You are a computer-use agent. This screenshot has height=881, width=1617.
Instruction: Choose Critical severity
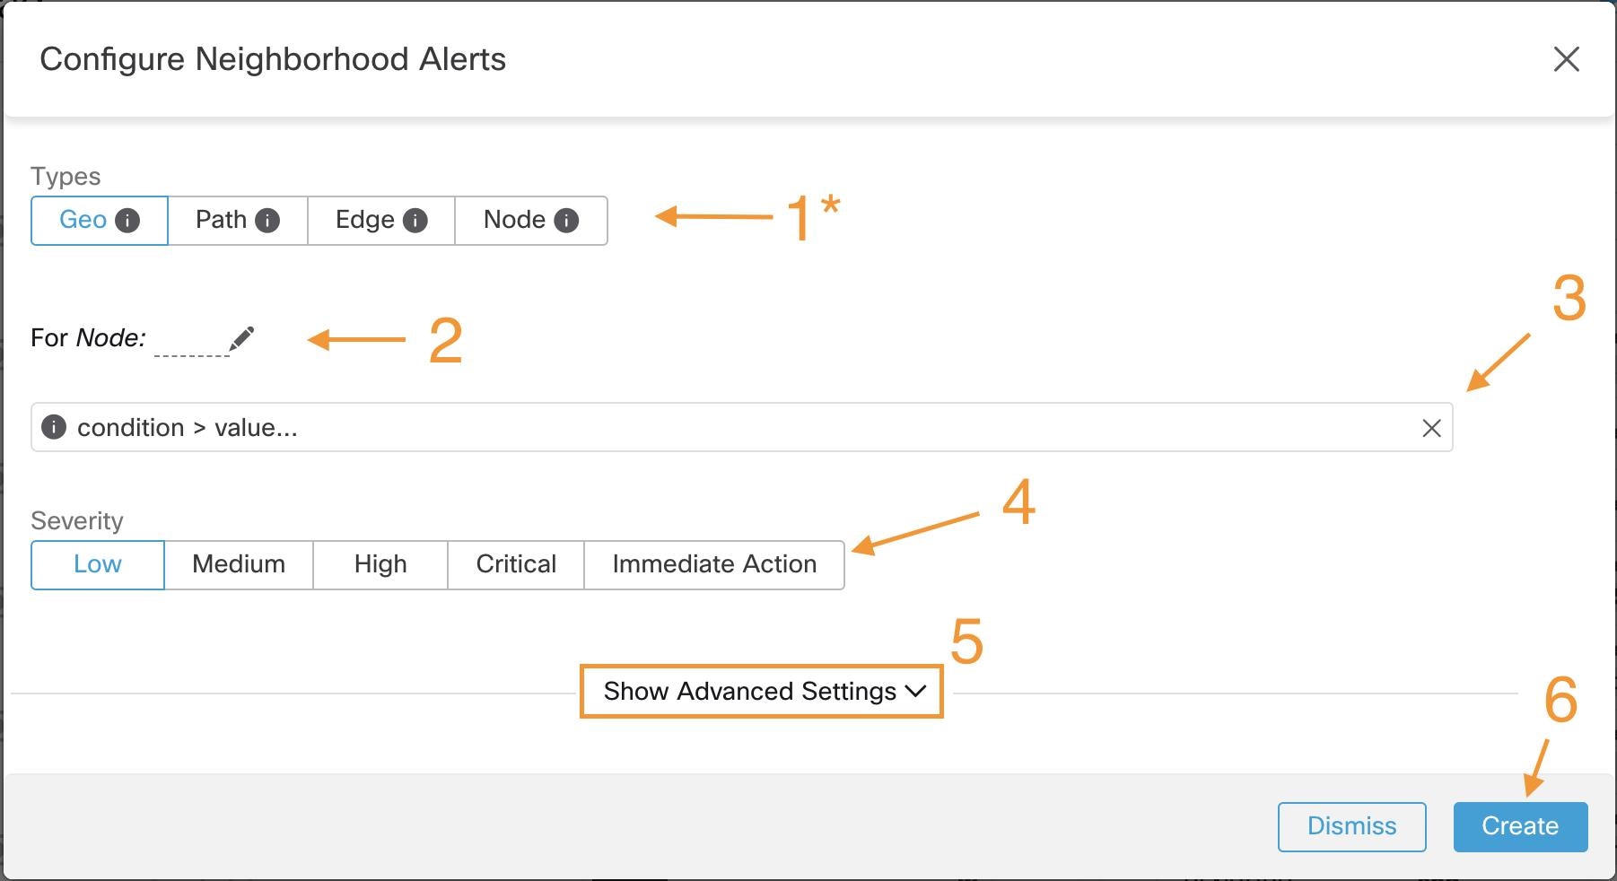[516, 564]
